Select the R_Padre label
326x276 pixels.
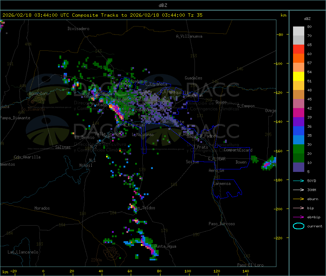[208, 136]
